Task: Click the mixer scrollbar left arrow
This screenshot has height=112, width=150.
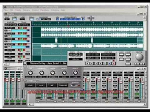Action: tap(29, 104)
